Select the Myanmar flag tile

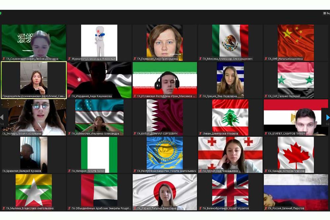pyautogui.click(x=34, y=192)
